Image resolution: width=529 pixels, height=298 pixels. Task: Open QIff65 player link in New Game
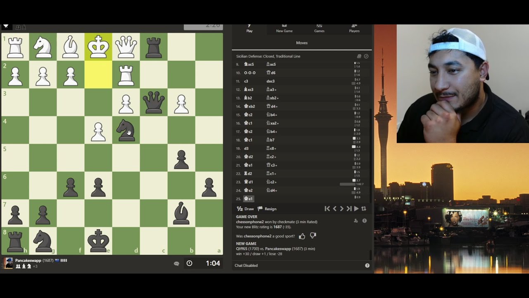[242, 249]
